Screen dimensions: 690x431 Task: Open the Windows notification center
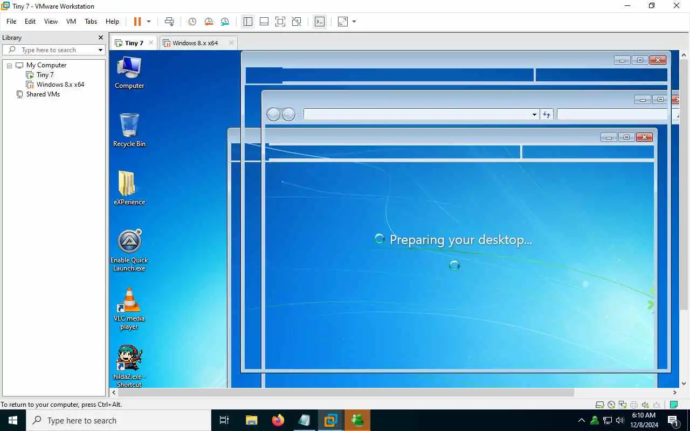pos(673,420)
